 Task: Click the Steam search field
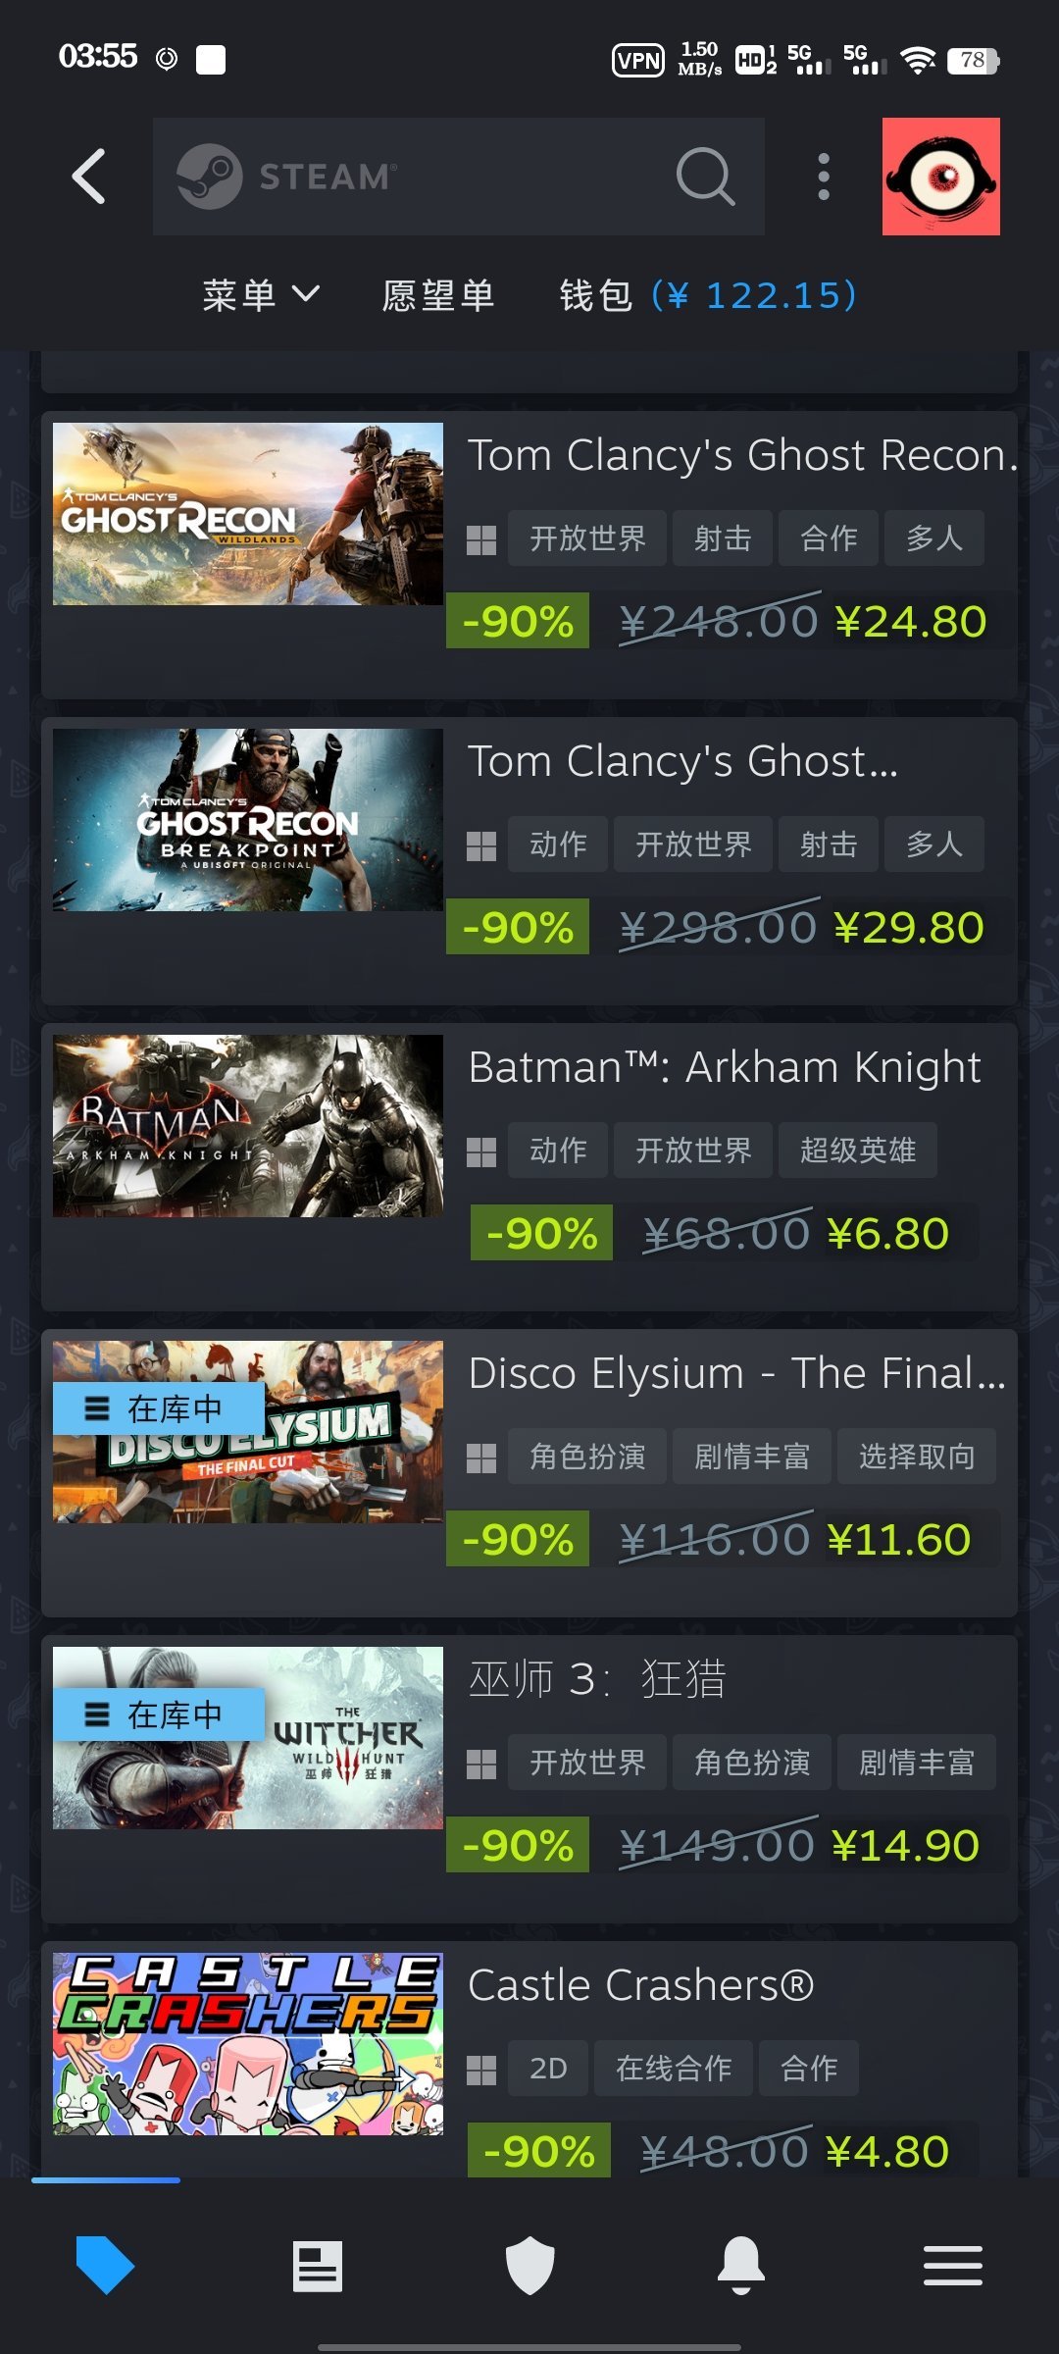pos(459,177)
